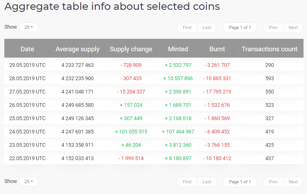Sort by Supply change column header
The image size is (307, 194).
point(131,49)
